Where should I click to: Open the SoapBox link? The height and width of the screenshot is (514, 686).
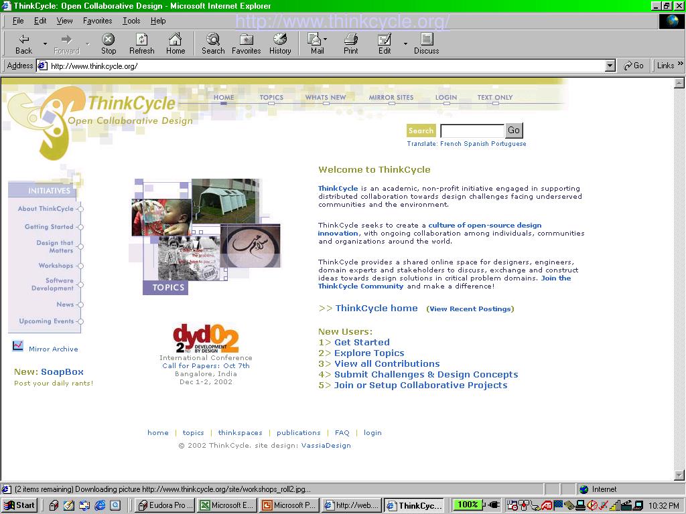[x=62, y=371]
